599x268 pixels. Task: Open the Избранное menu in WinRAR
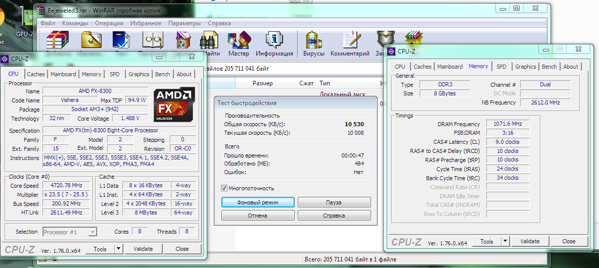(x=146, y=23)
